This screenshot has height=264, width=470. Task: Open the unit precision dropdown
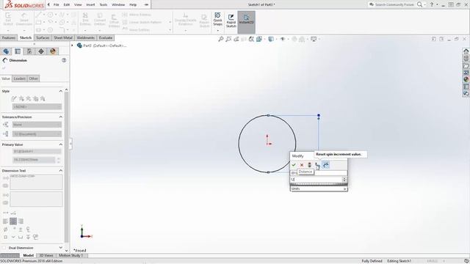coord(37,133)
